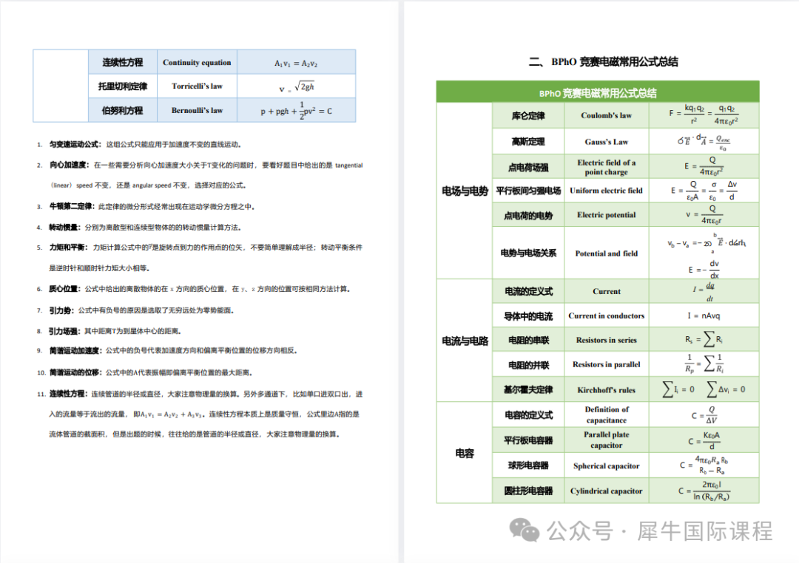Click "Electric field of a point charge" cell
Viewport: 799px width, 563px height.
tap(607, 167)
